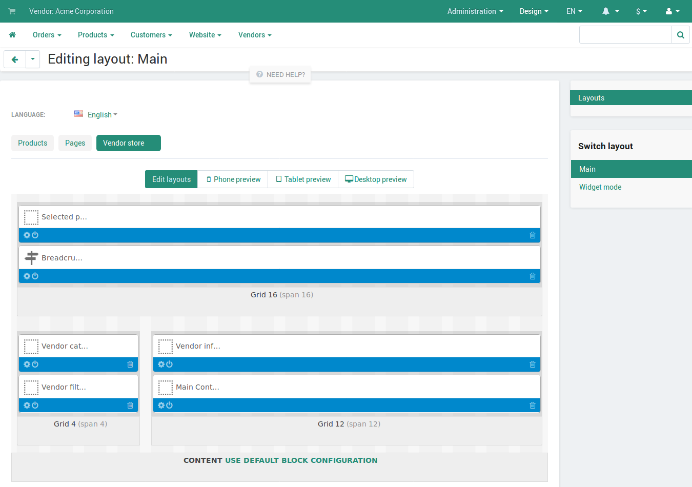Viewport: 692px width, 487px height.
Task: Open settings gear for Breadcru... block
Action: [x=27, y=276]
